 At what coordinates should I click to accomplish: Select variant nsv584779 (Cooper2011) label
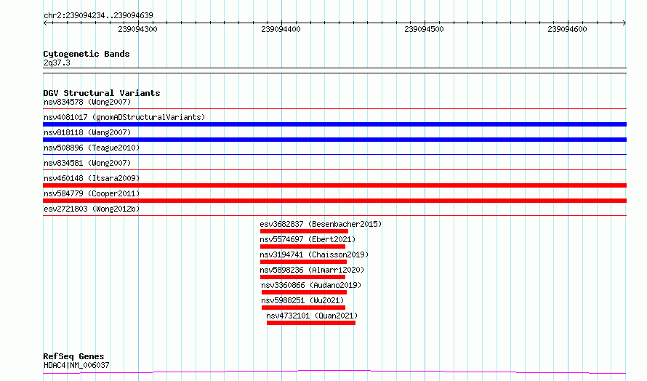pos(92,193)
